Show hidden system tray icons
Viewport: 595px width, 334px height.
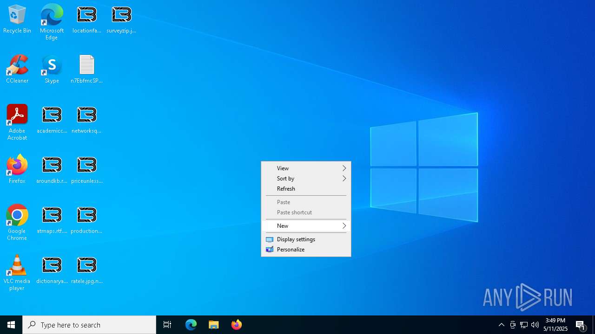502,325
